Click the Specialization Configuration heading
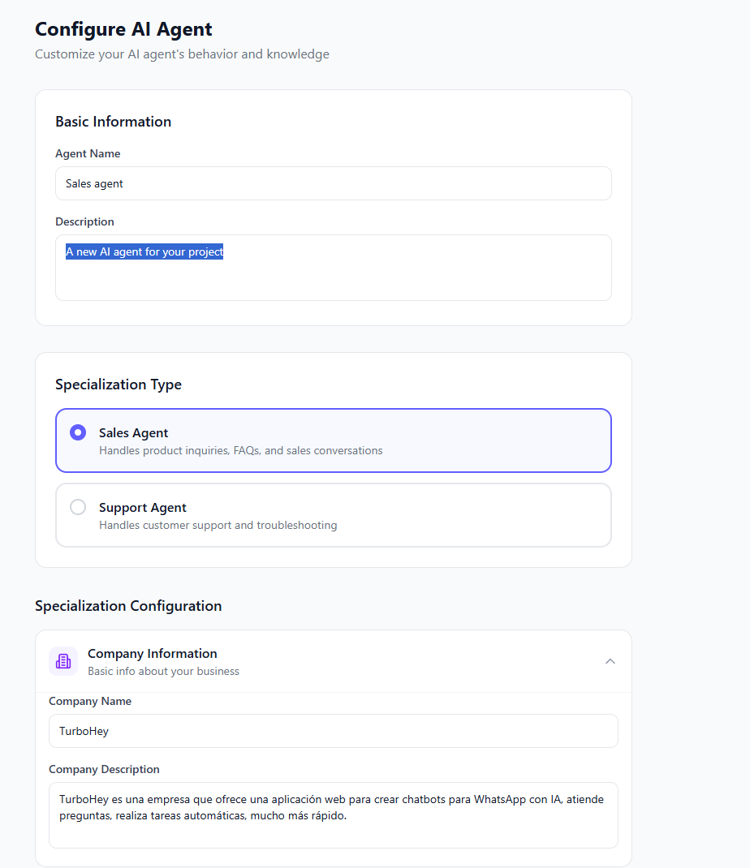 point(128,606)
